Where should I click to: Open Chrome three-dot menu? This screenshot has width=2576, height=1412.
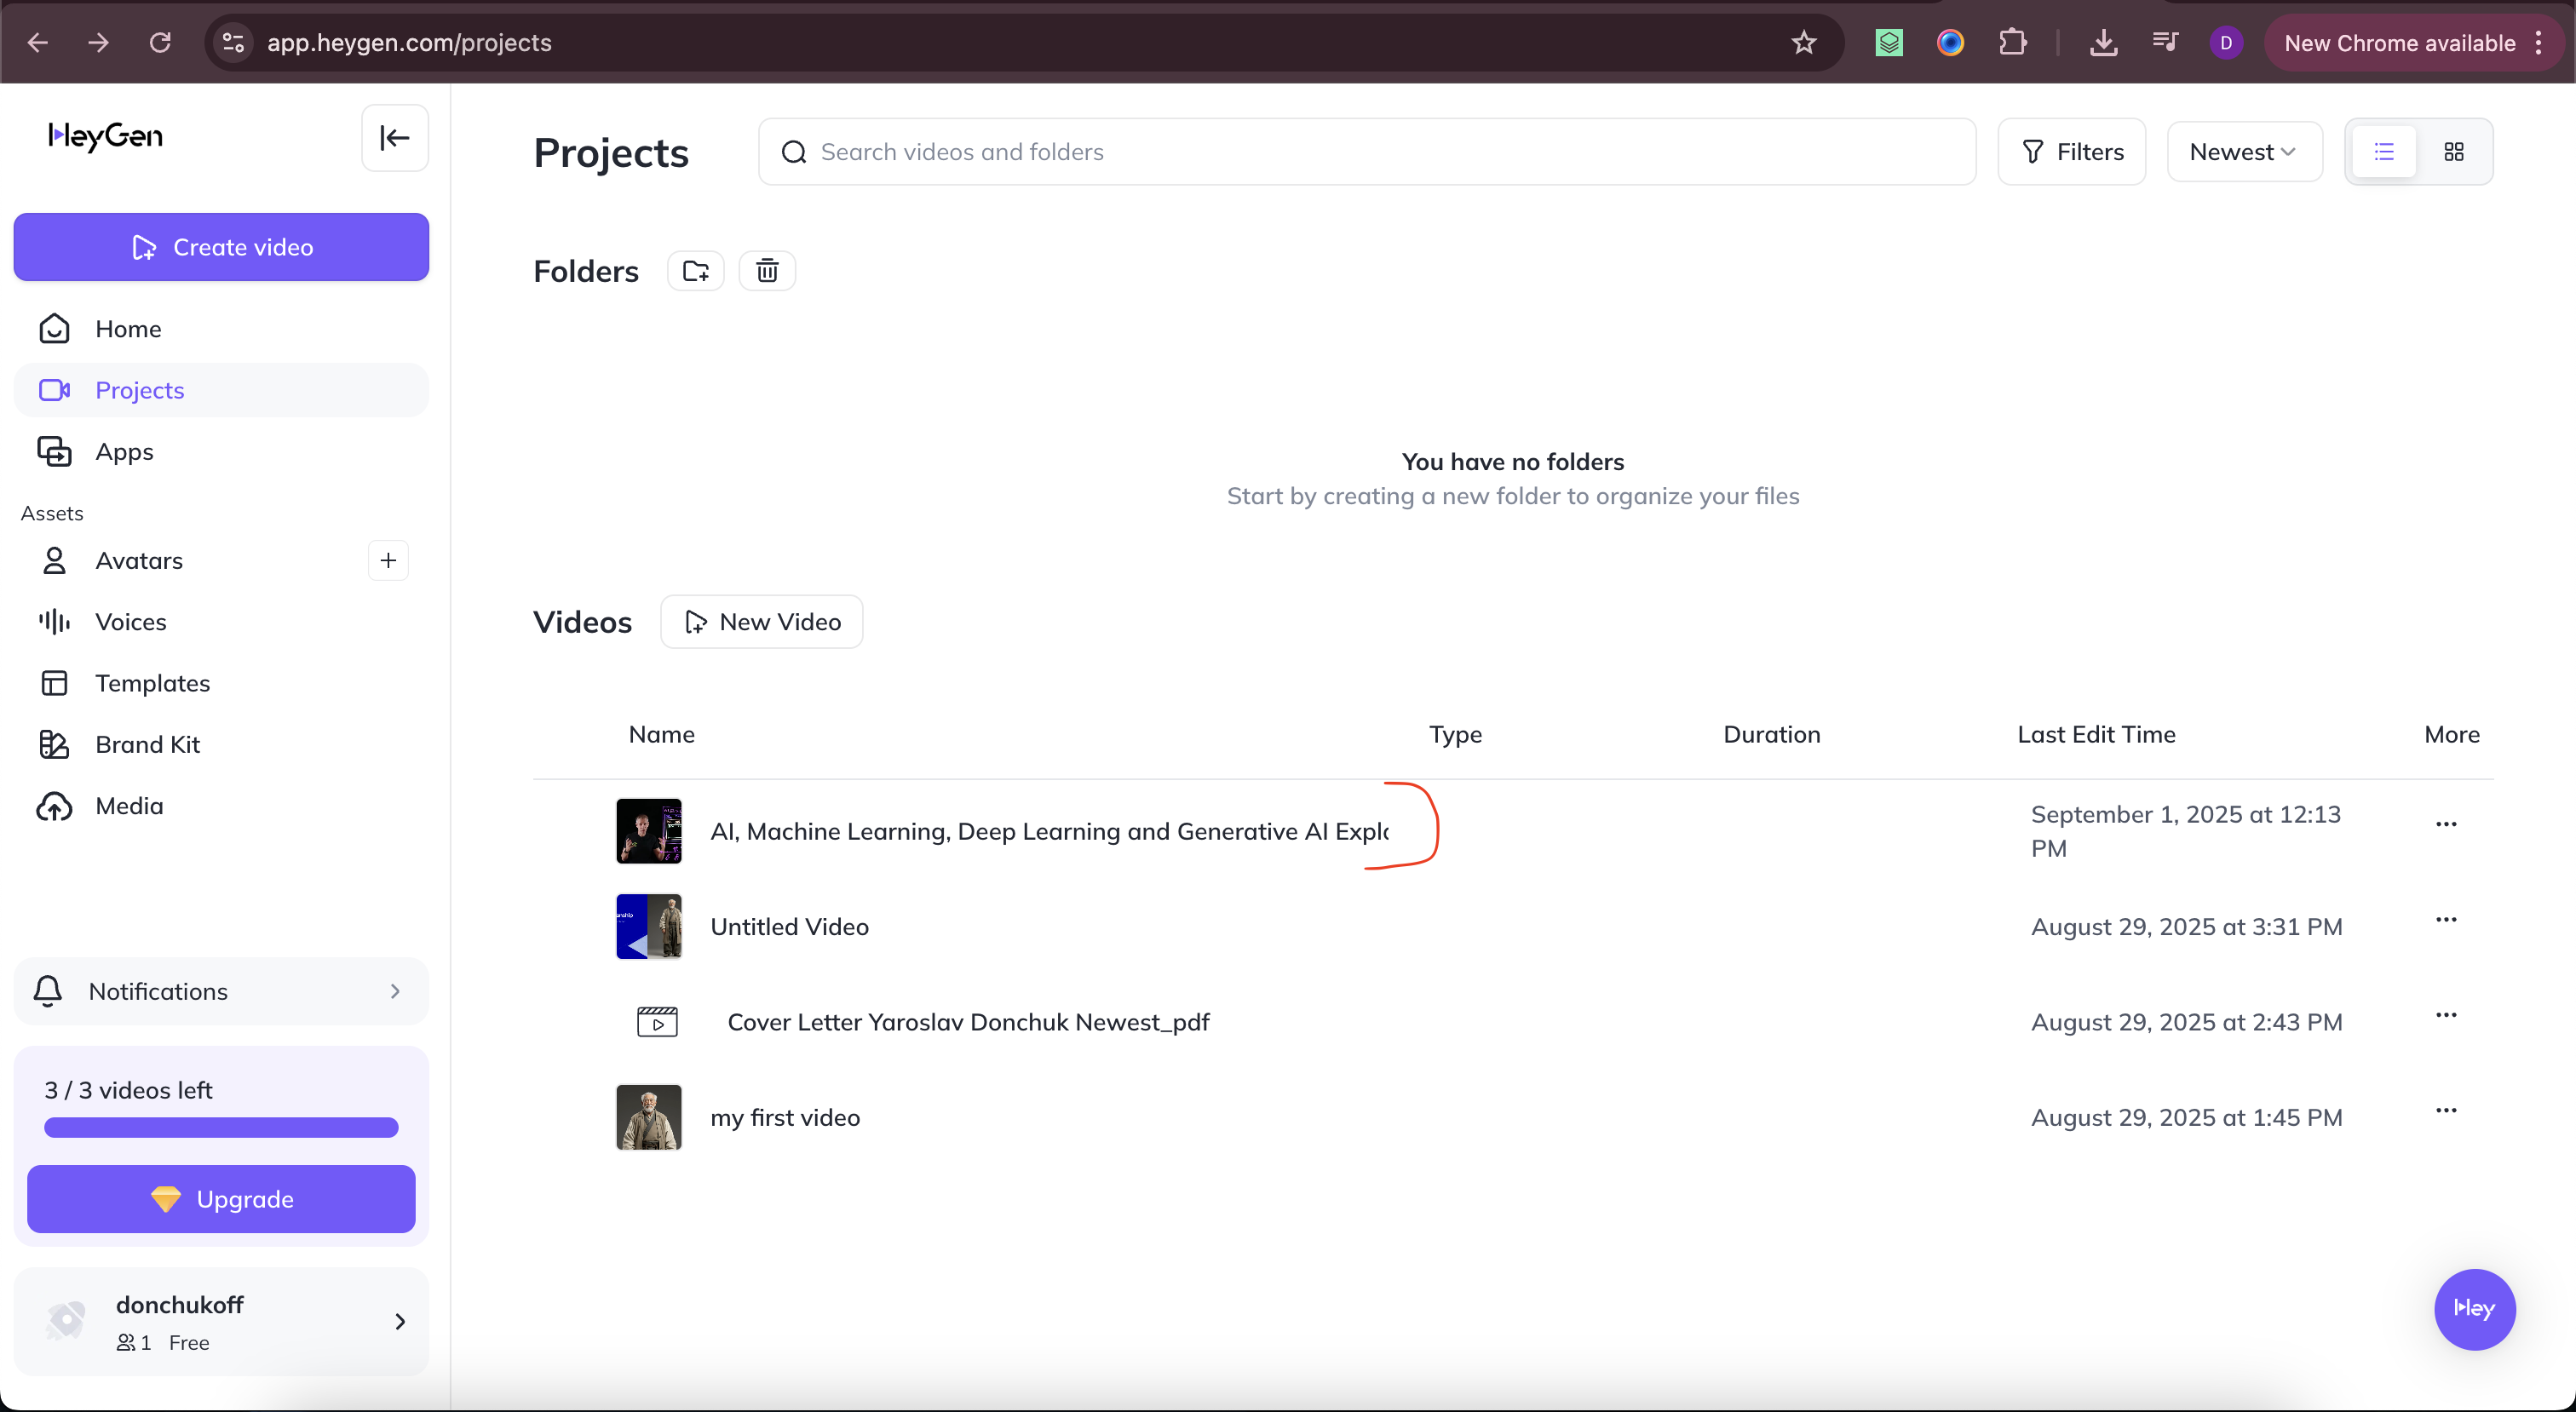(x=2539, y=43)
